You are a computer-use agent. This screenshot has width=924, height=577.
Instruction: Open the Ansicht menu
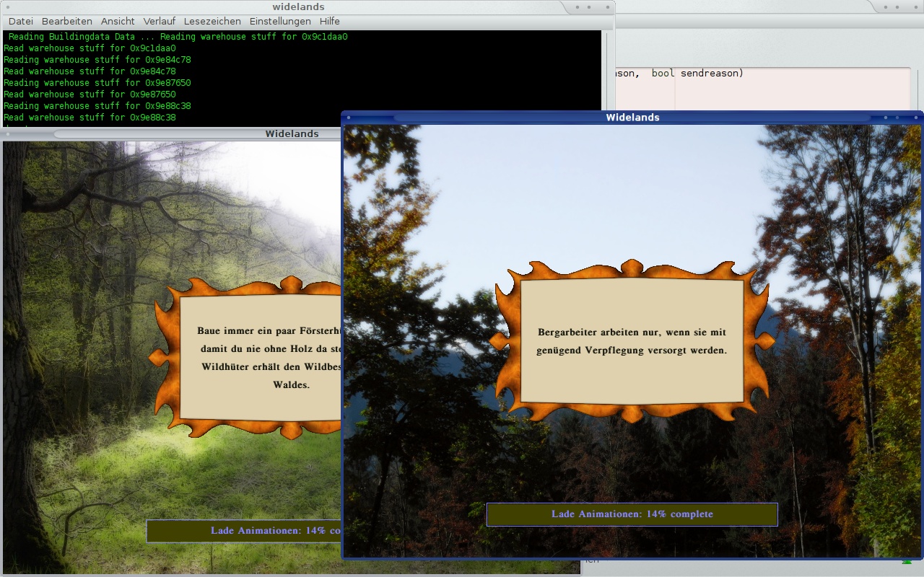point(118,22)
